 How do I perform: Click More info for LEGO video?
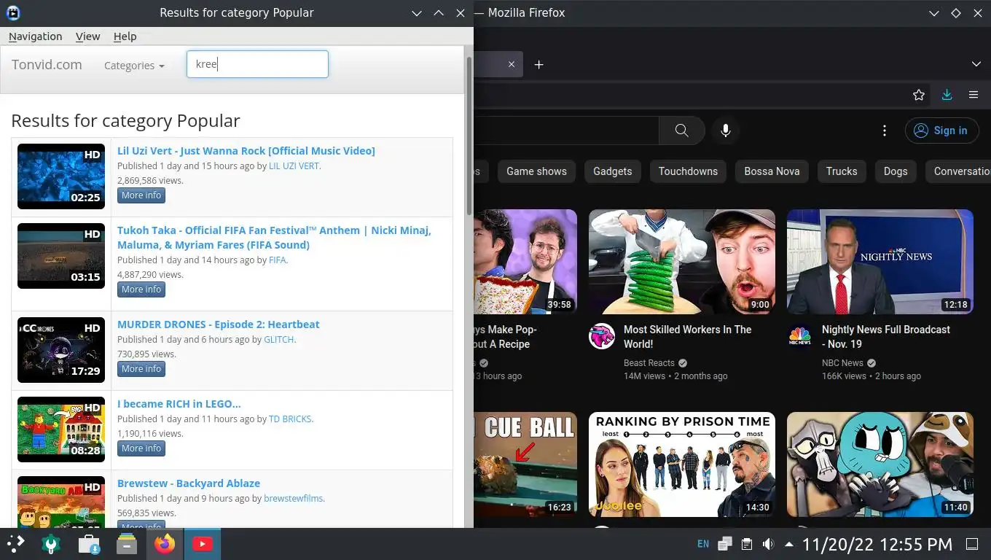coord(141,448)
